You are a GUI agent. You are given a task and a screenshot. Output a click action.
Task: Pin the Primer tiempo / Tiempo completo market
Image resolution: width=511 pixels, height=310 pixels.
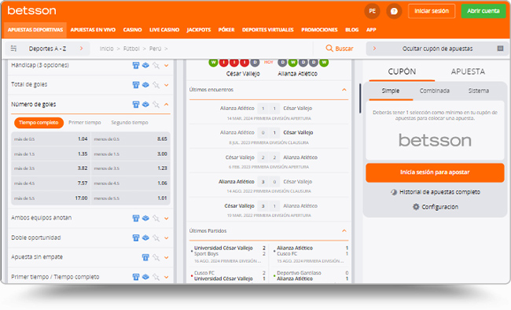[x=156, y=277]
